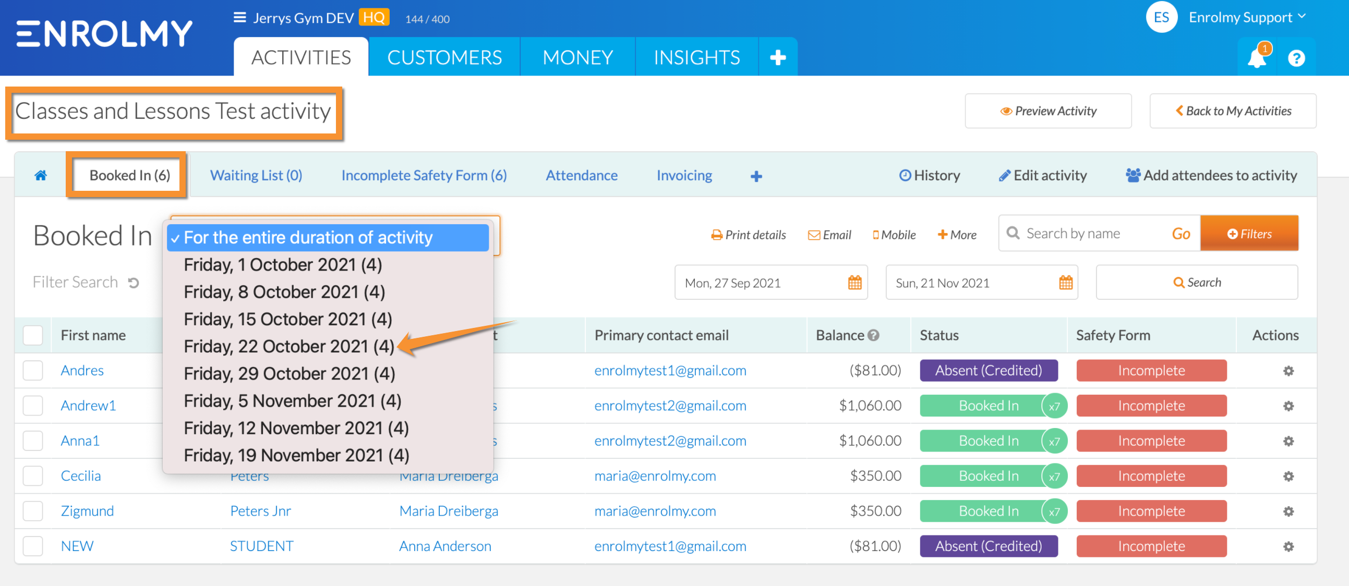Viewport: 1349px width, 586px height.
Task: Click the Enrolmy logo
Action: point(104,33)
